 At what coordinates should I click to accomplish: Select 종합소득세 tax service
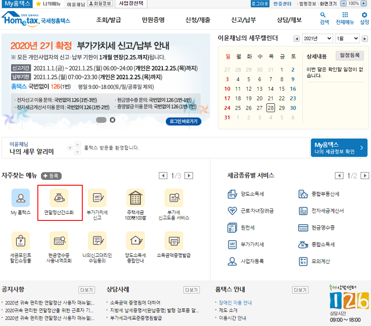316,244
